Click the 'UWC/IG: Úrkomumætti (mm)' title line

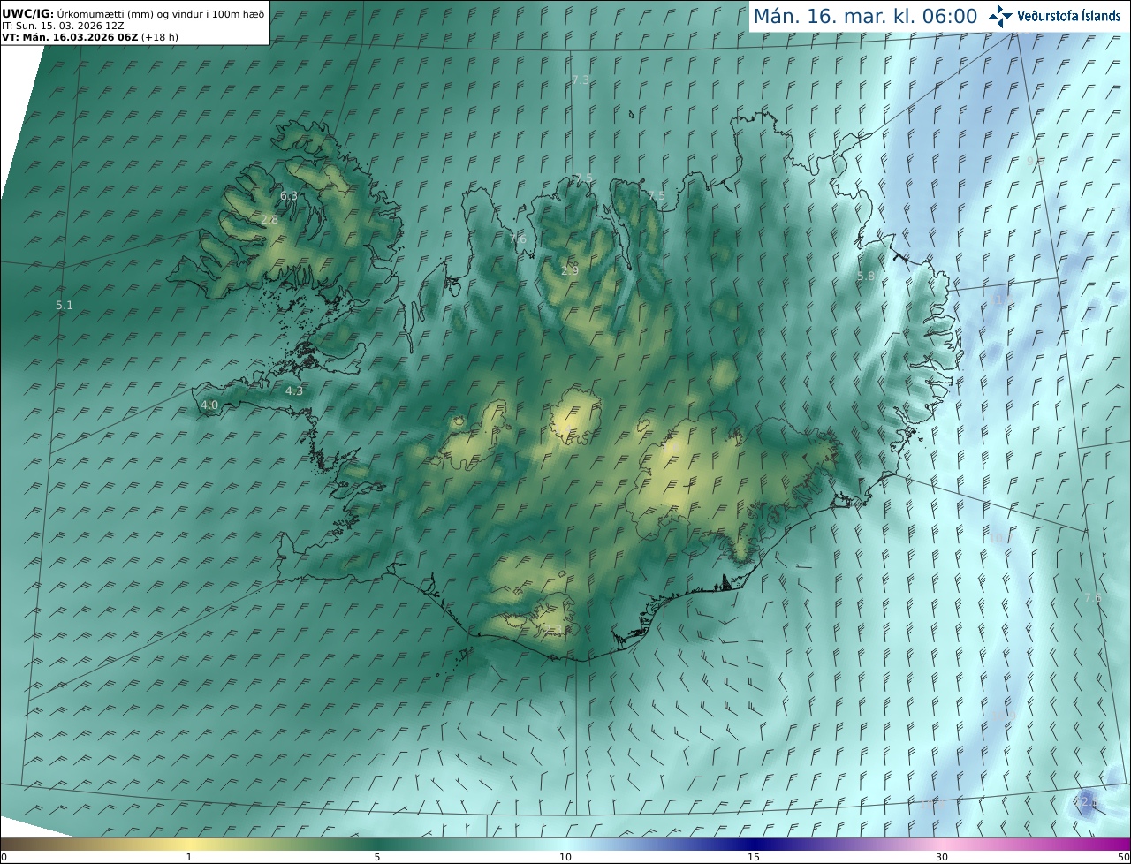(x=133, y=14)
